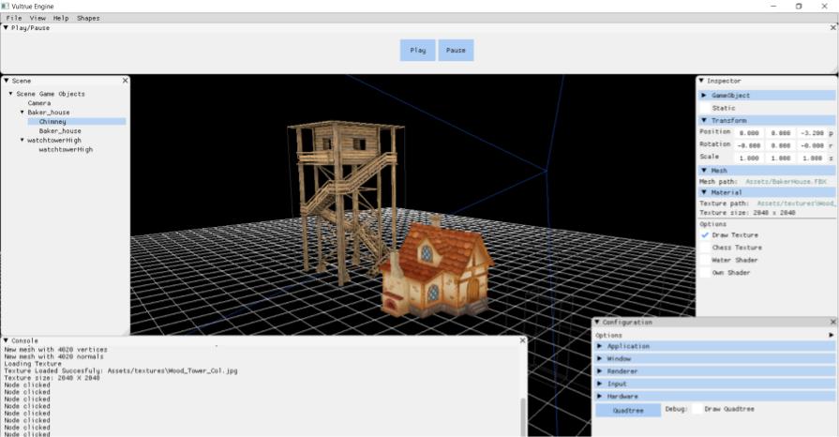Screen dimensions: 839x437
Task: Click the Mesh path value text
Action: [x=786, y=182]
